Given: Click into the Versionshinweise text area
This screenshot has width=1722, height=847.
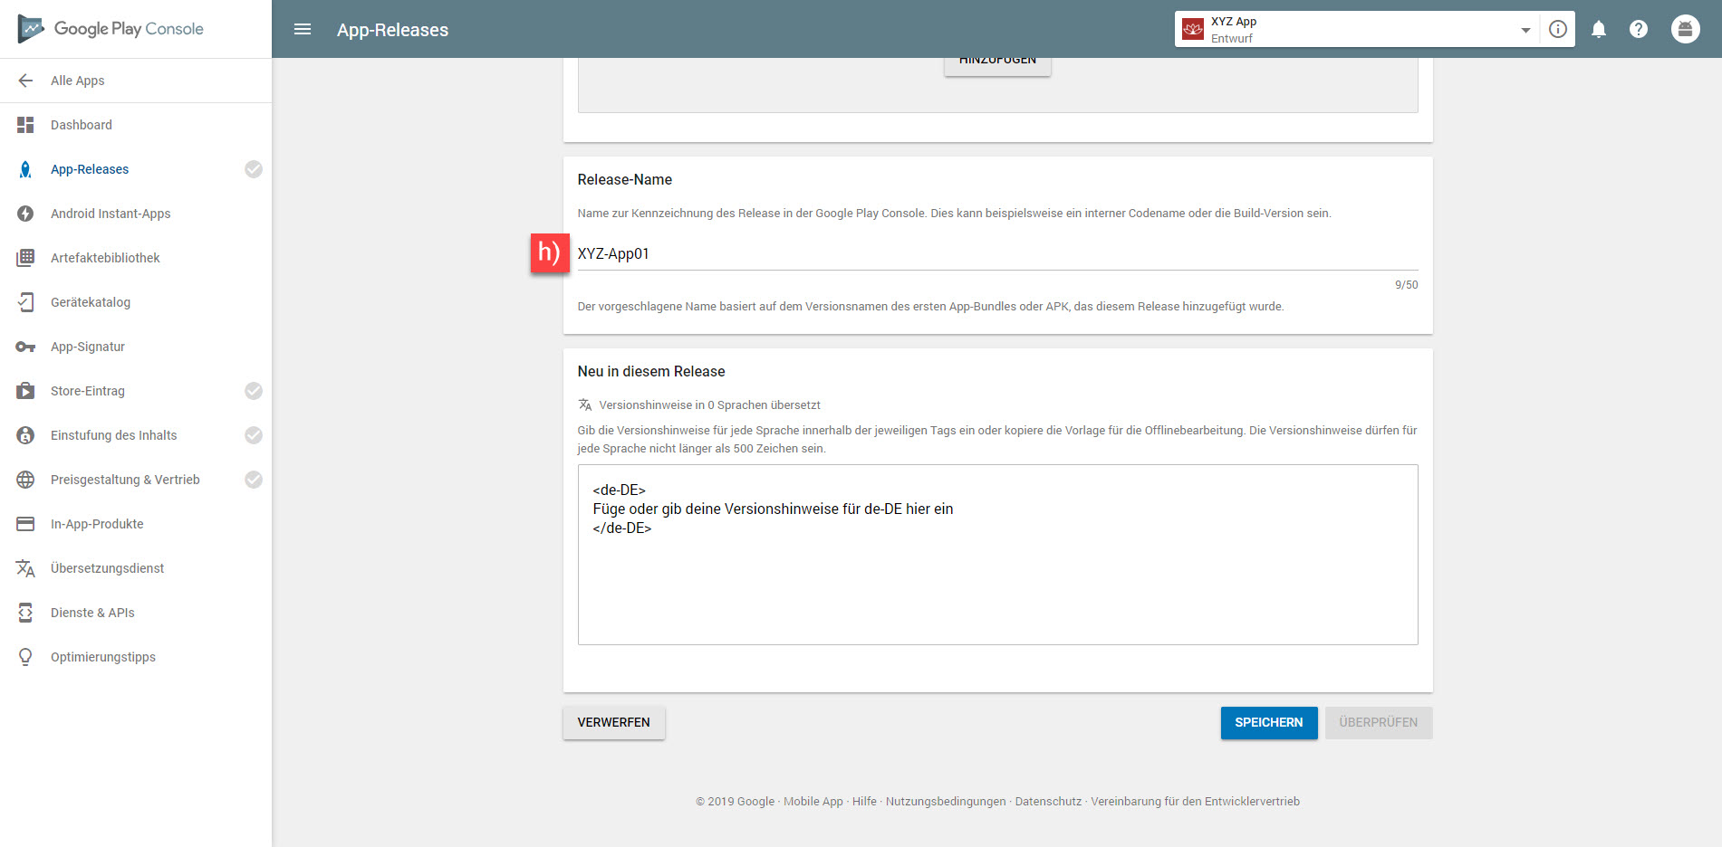Looking at the screenshot, I should [x=997, y=555].
